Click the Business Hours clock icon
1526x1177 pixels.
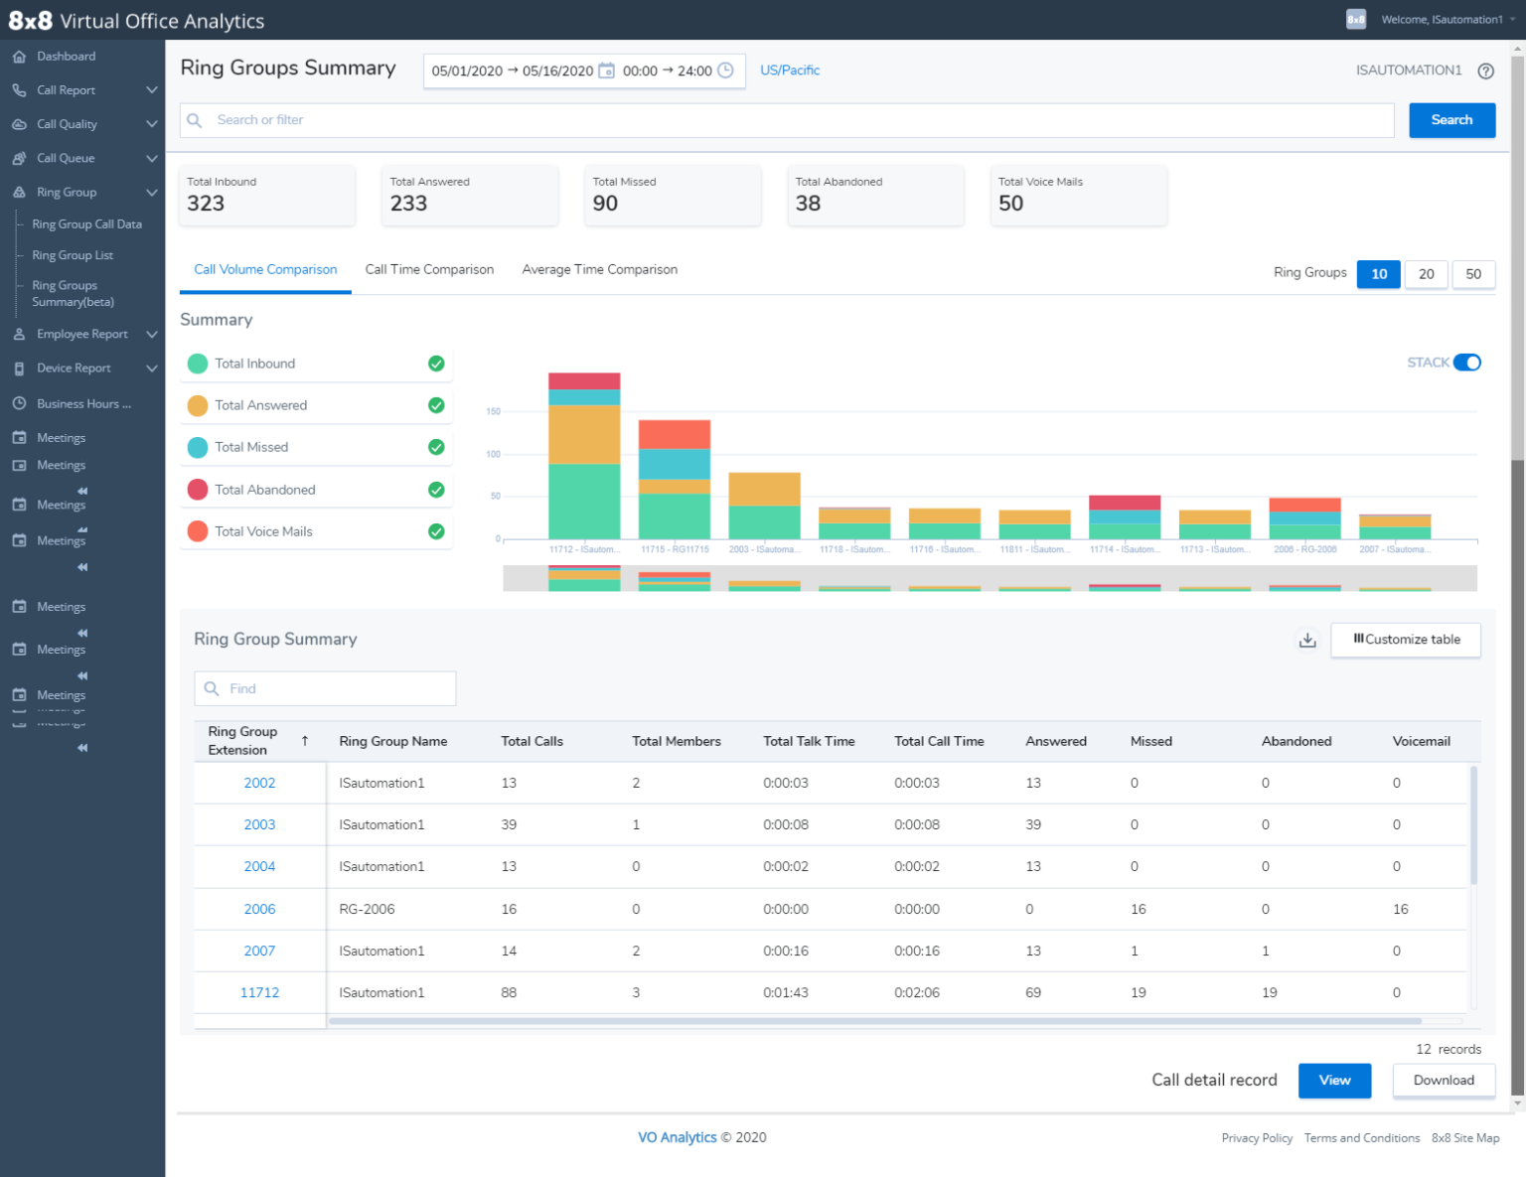pos(19,403)
